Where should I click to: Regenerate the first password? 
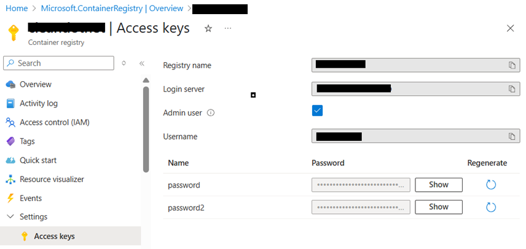[x=491, y=185]
